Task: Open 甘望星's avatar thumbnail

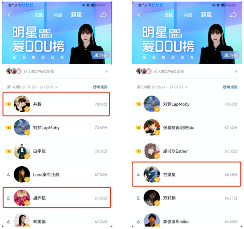Action: [152, 175]
